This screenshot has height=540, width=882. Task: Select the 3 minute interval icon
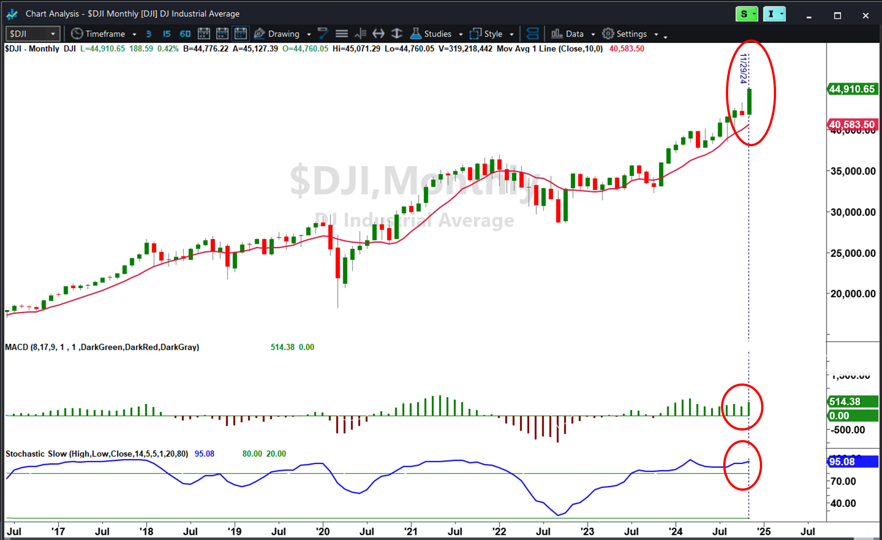[148, 34]
